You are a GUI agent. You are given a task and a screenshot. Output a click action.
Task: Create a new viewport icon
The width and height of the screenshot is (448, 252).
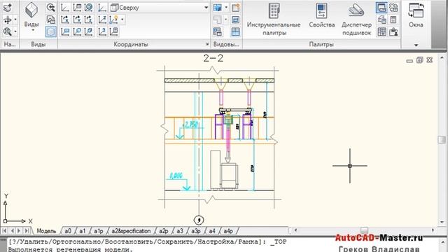(x=235, y=8)
